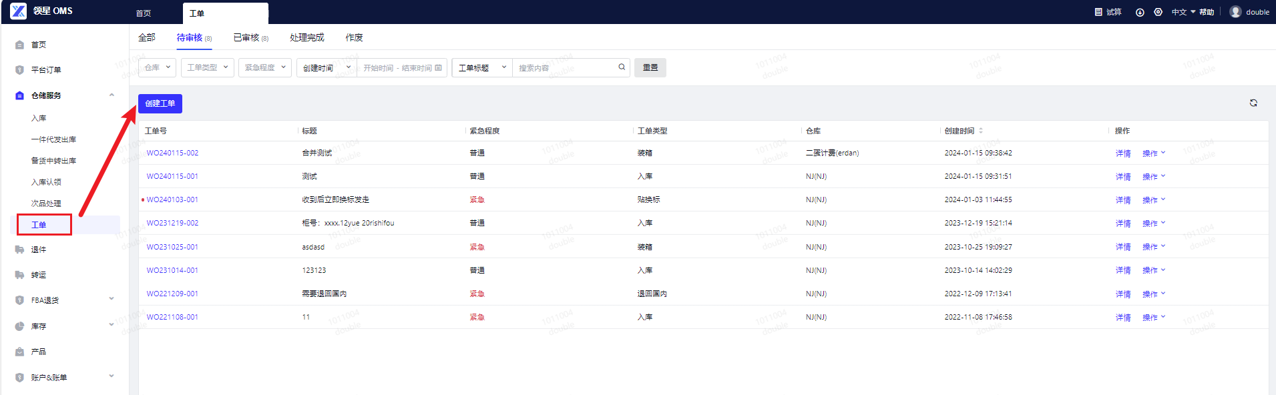Click the 搜索内容 search input
Viewport: 1276px width, 395px height.
566,67
